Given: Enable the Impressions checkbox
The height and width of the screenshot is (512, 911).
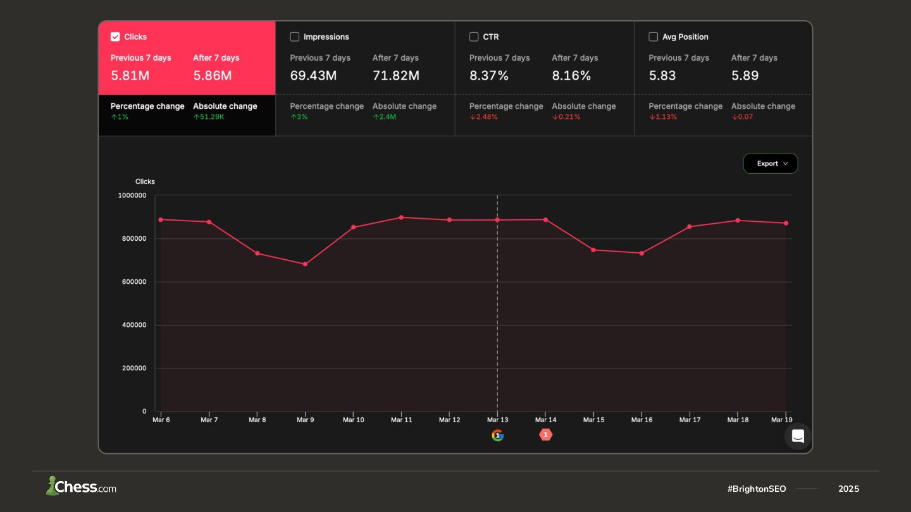Looking at the screenshot, I should click(x=294, y=37).
